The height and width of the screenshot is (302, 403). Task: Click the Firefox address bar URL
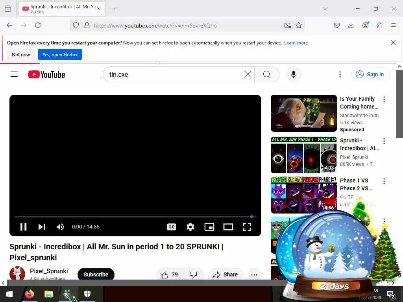tap(155, 26)
